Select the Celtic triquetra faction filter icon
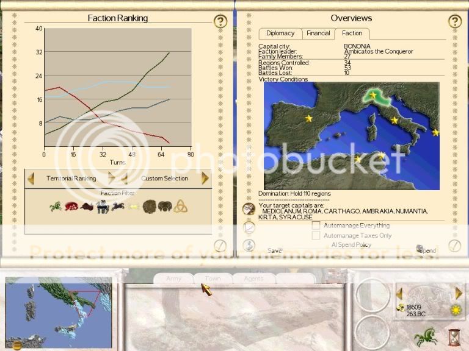This screenshot has height=351, width=469. point(180,207)
